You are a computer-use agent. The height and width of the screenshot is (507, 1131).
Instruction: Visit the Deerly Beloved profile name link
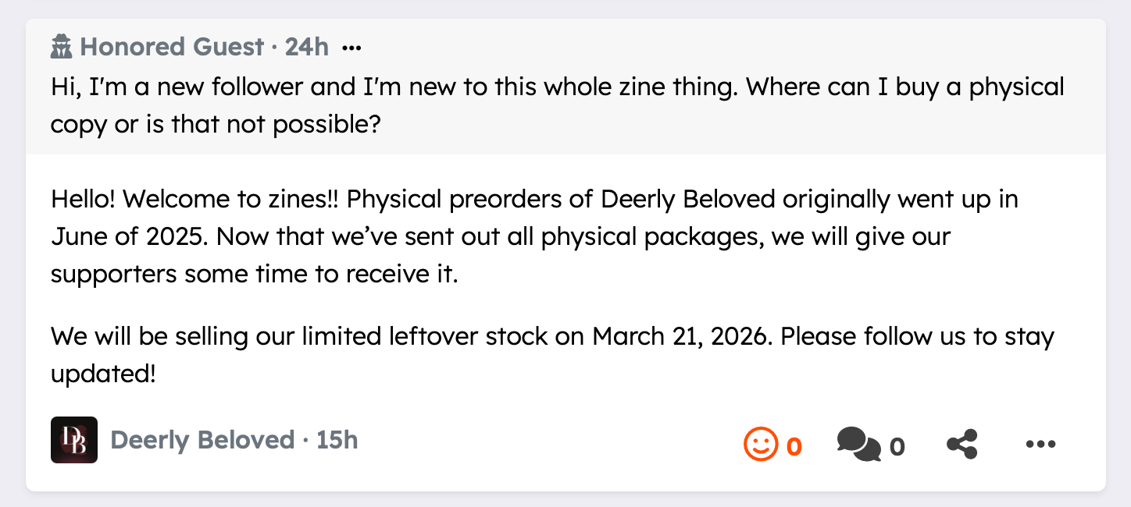202,441
